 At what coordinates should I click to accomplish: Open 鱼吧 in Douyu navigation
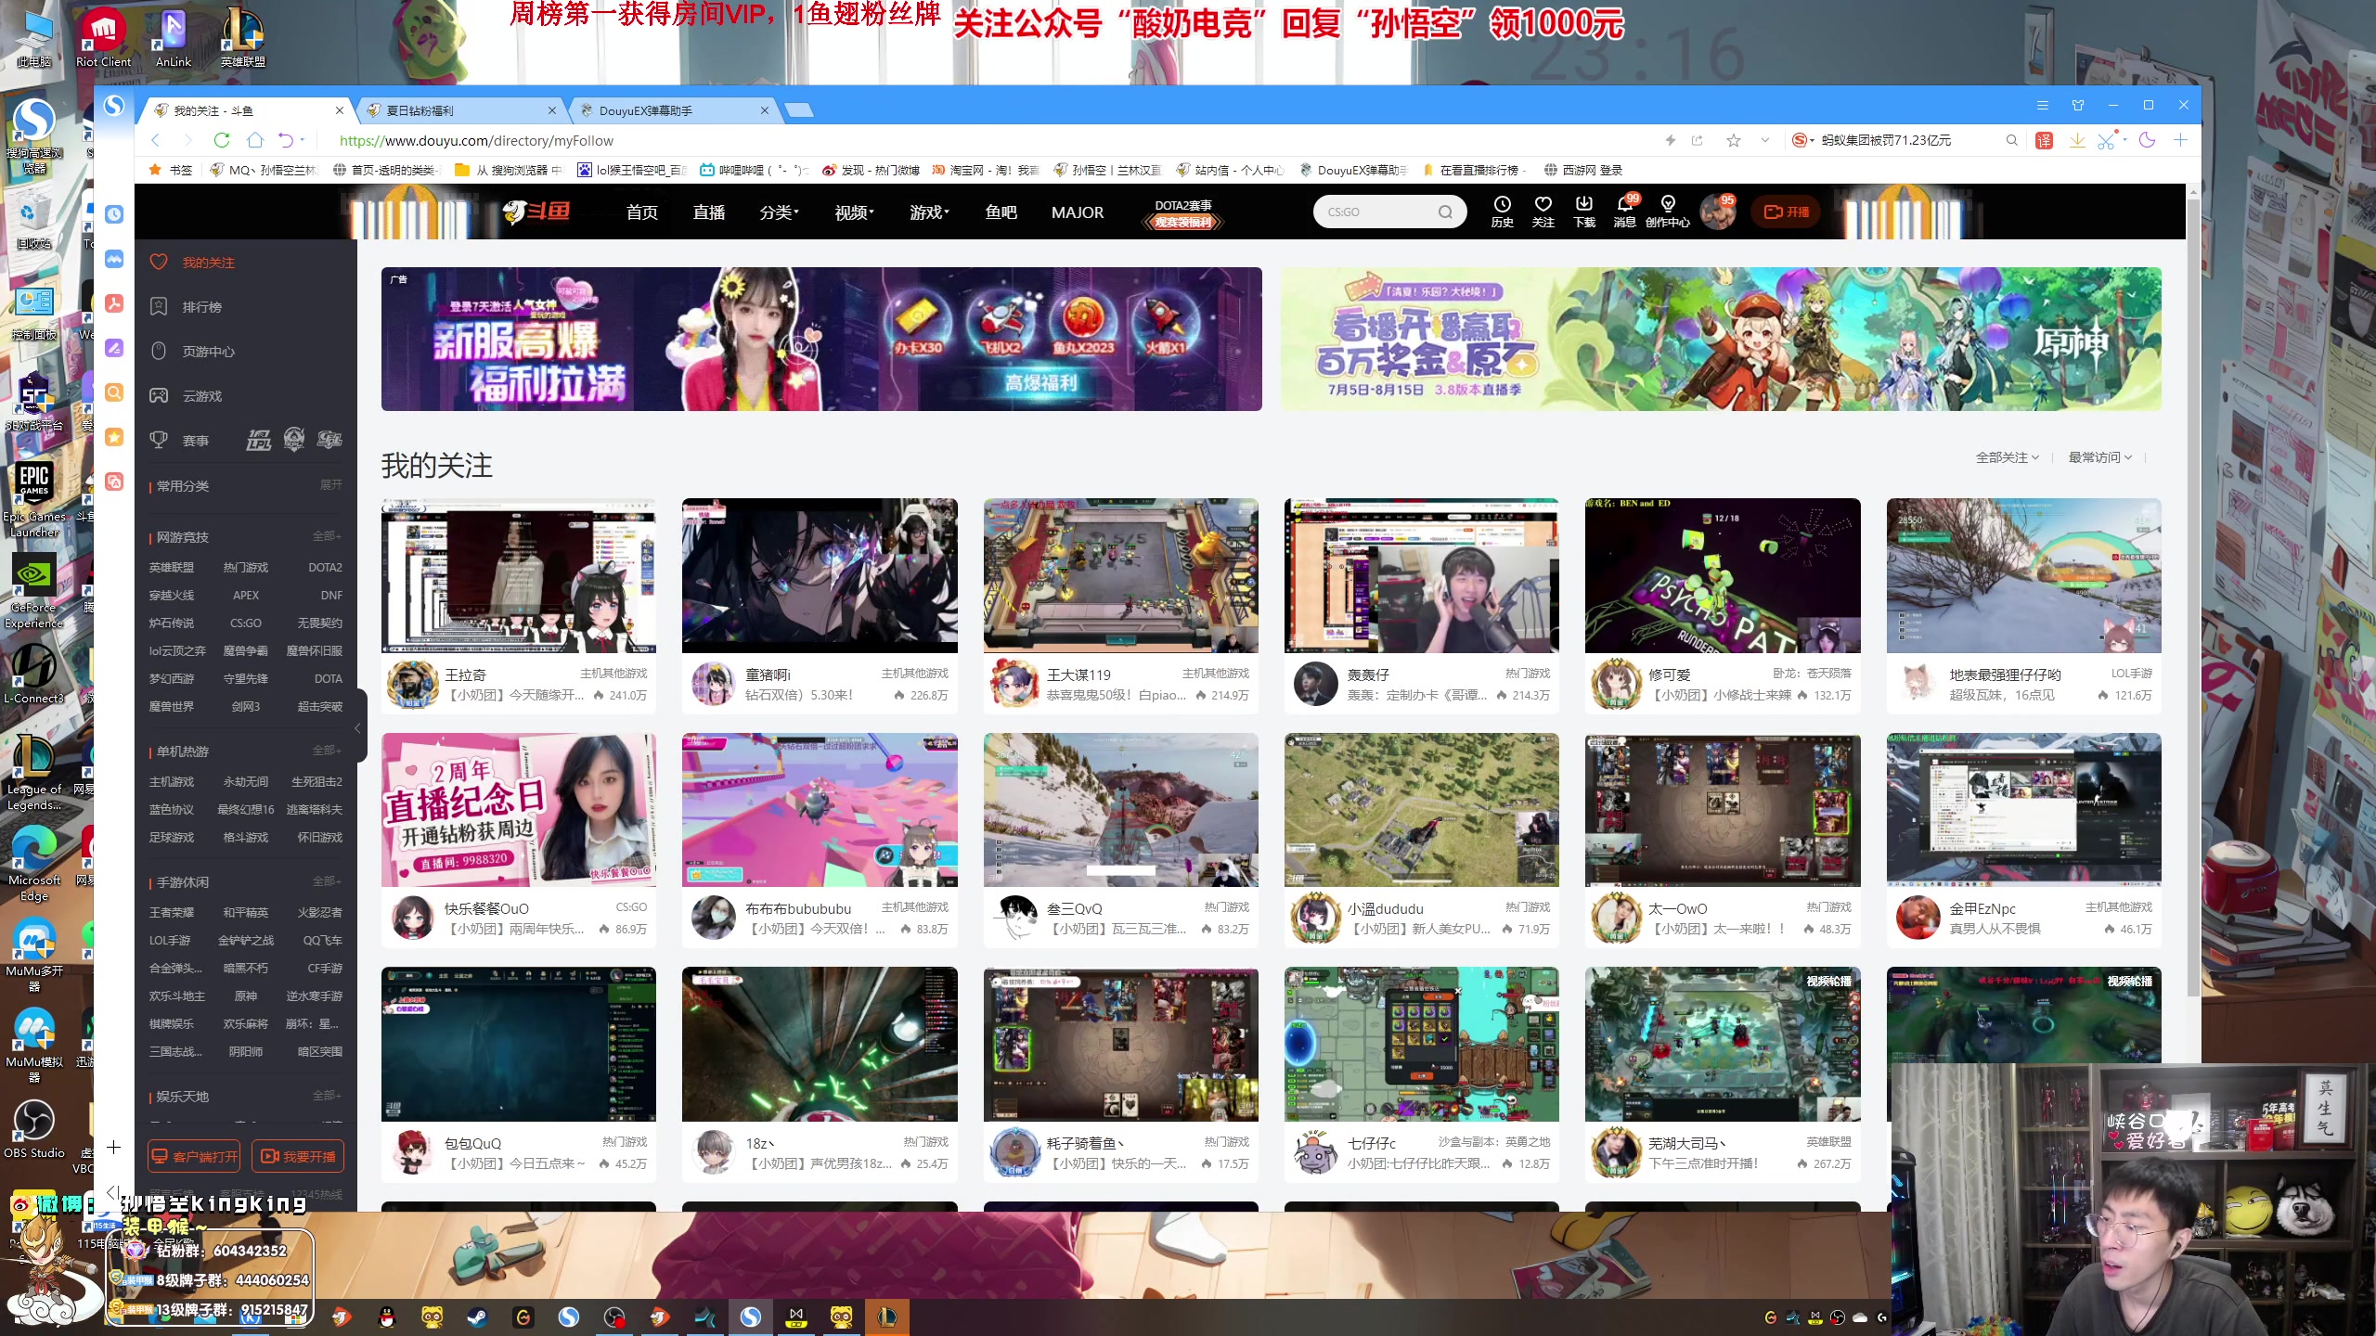coord(1001,212)
